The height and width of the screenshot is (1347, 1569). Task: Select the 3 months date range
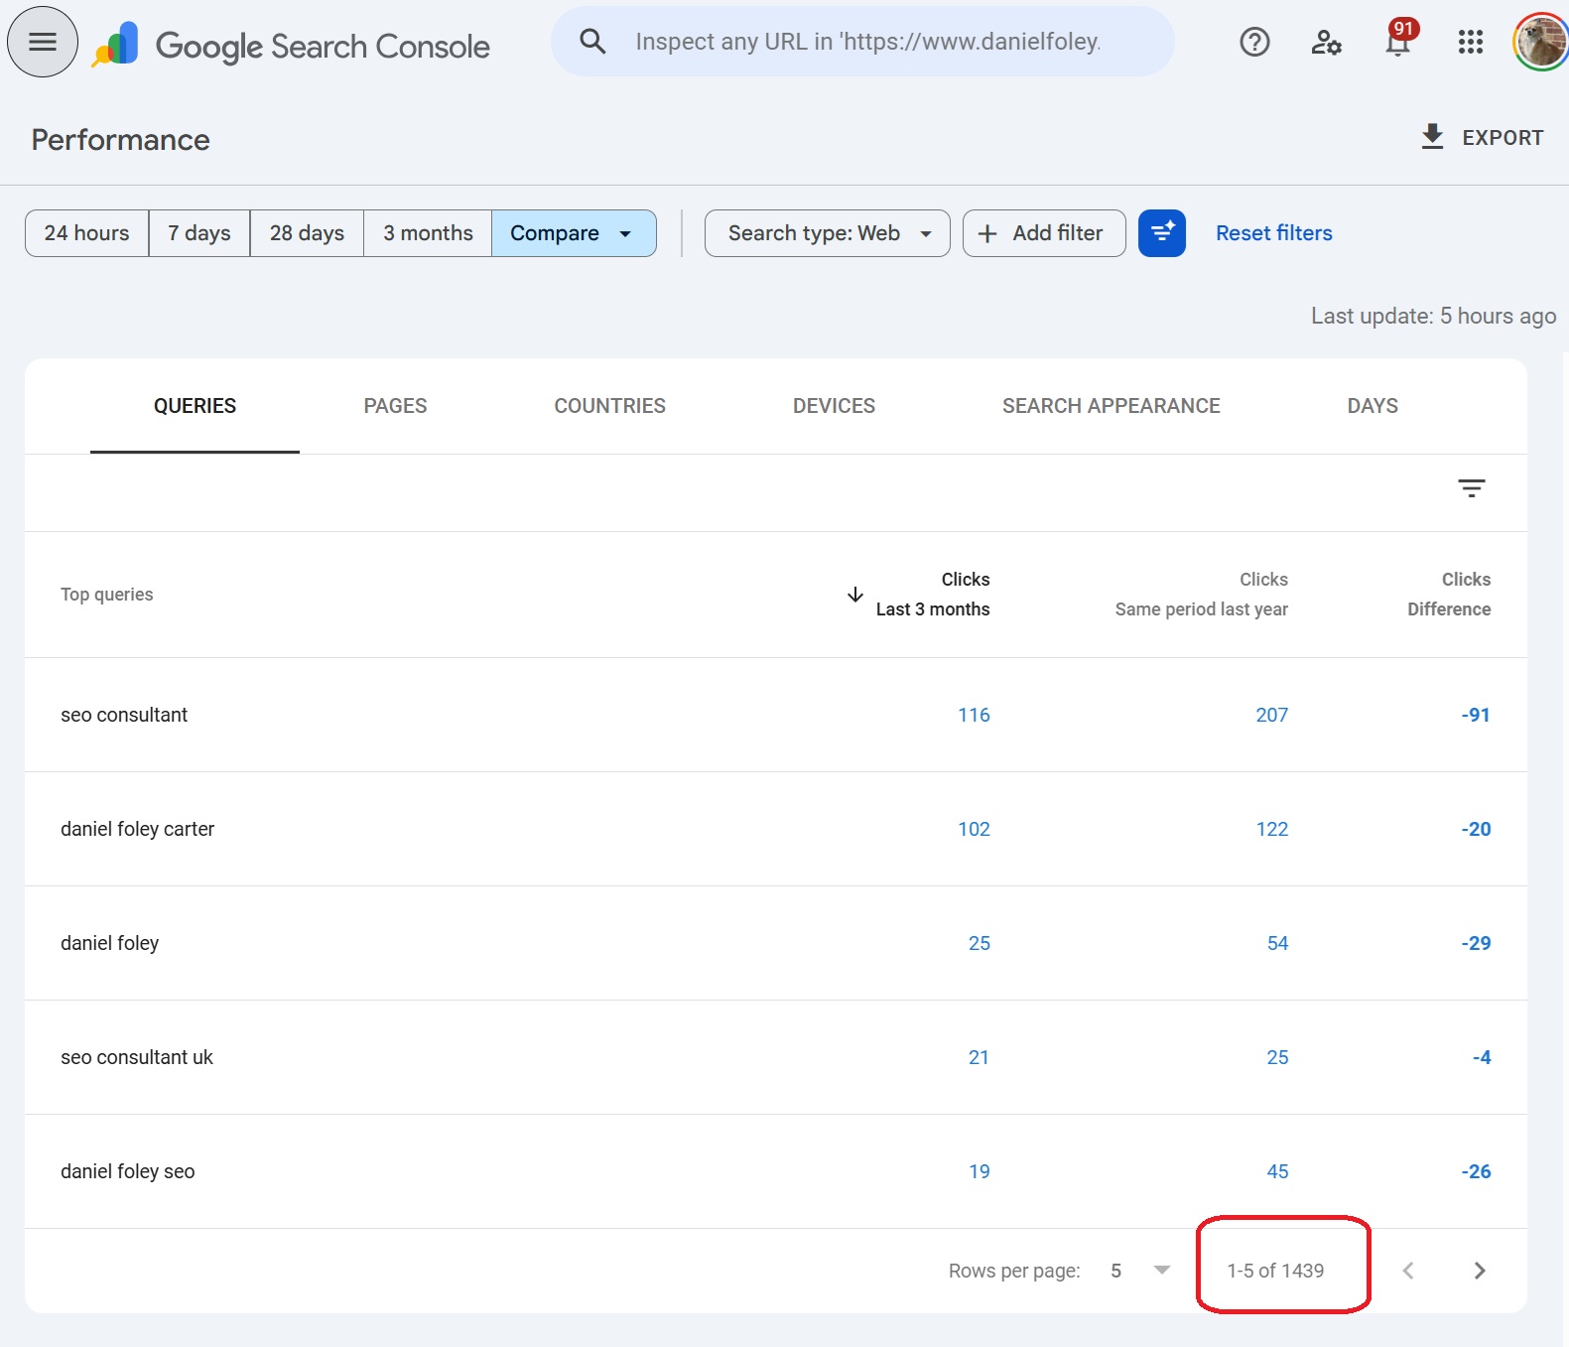coord(428,233)
